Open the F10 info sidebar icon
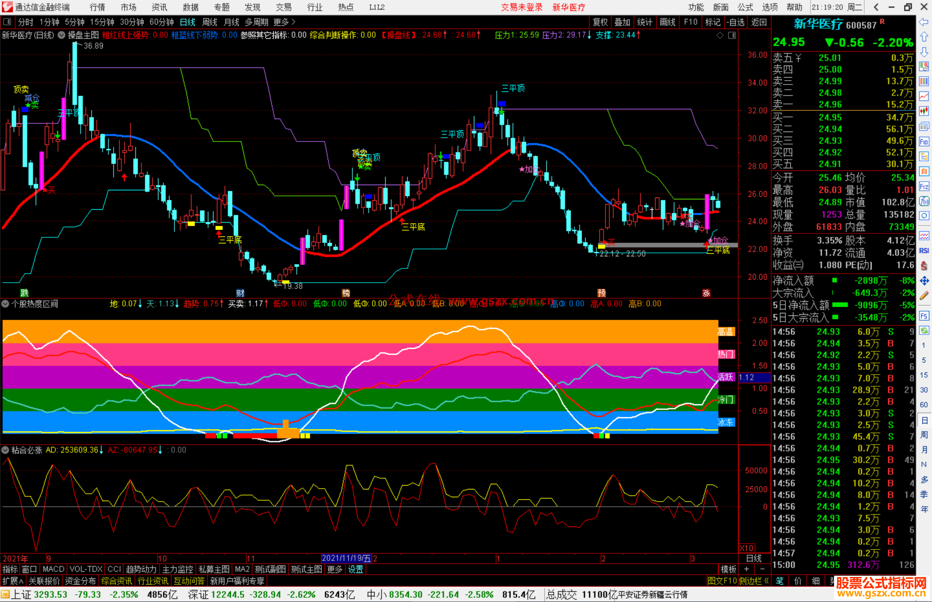 [924, 142]
